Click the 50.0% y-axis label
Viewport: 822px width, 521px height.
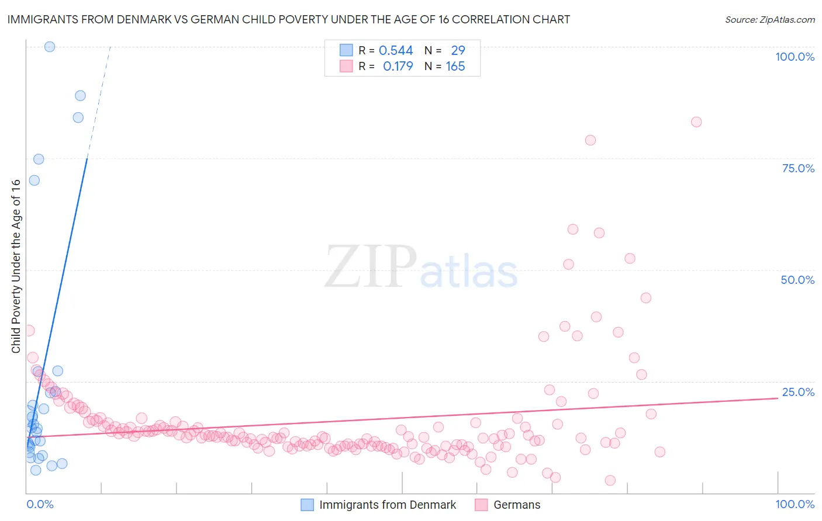(x=797, y=280)
